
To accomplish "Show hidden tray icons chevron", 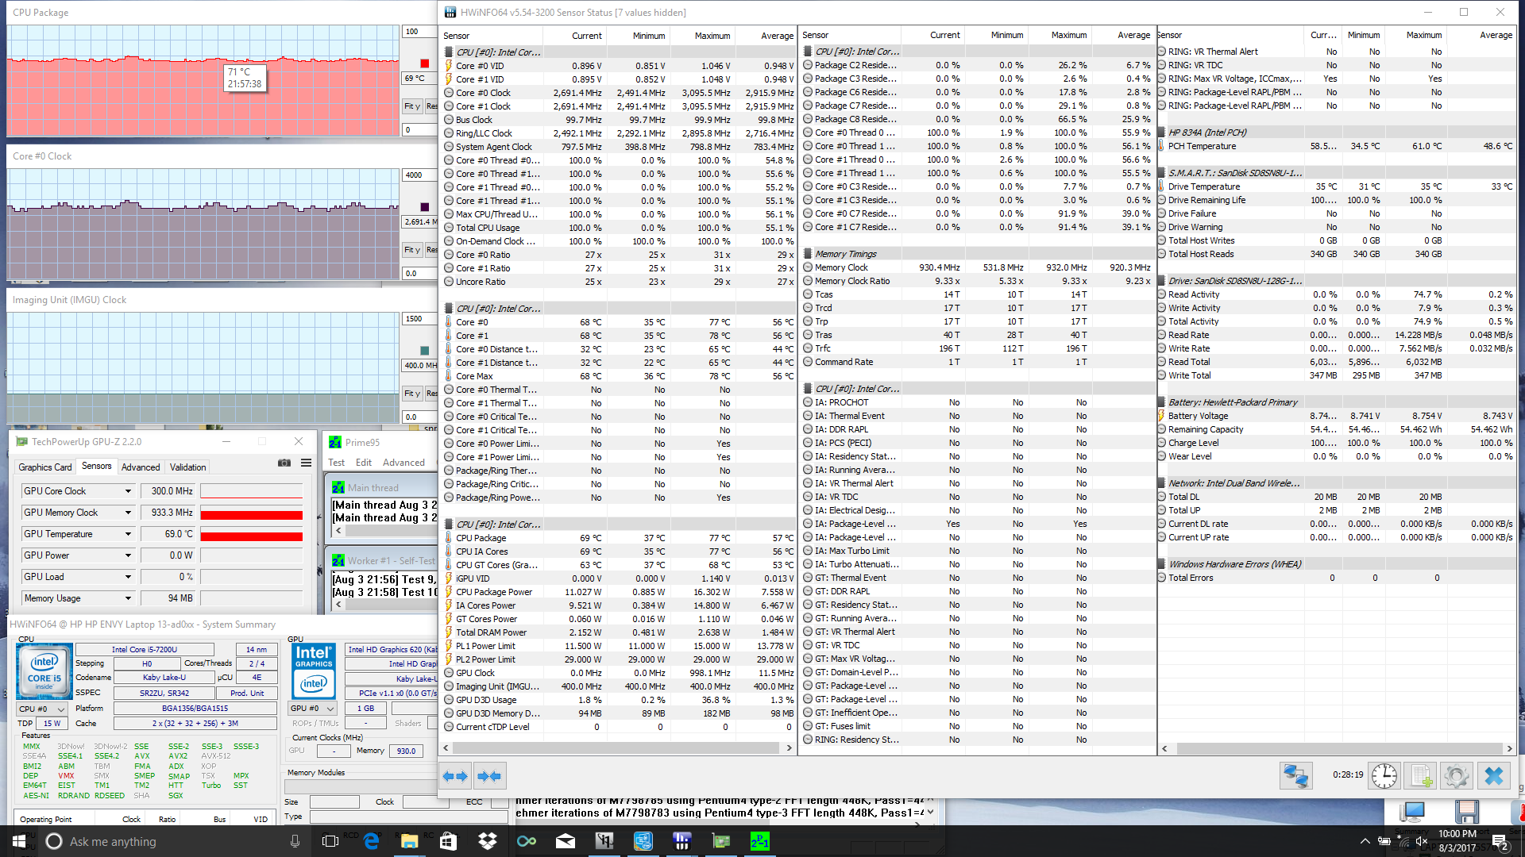I will (1365, 841).
